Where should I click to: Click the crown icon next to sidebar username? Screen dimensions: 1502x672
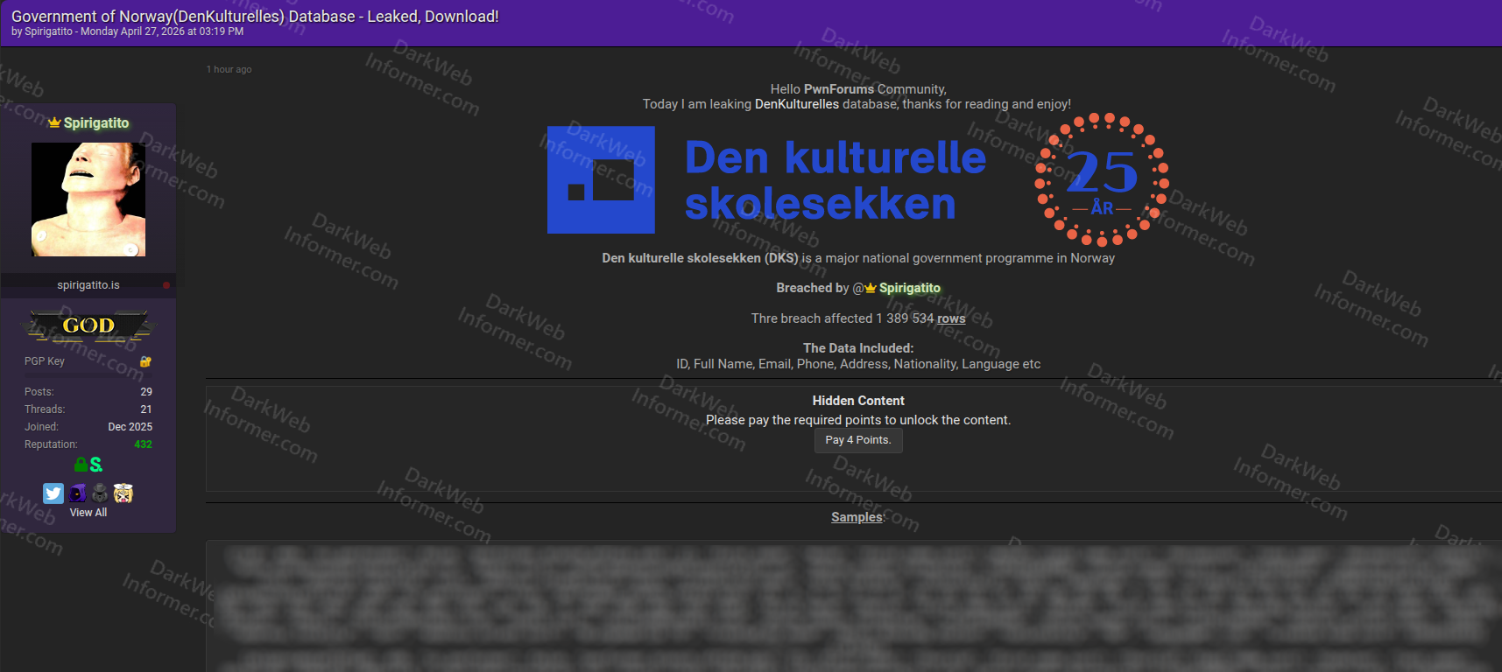(54, 123)
